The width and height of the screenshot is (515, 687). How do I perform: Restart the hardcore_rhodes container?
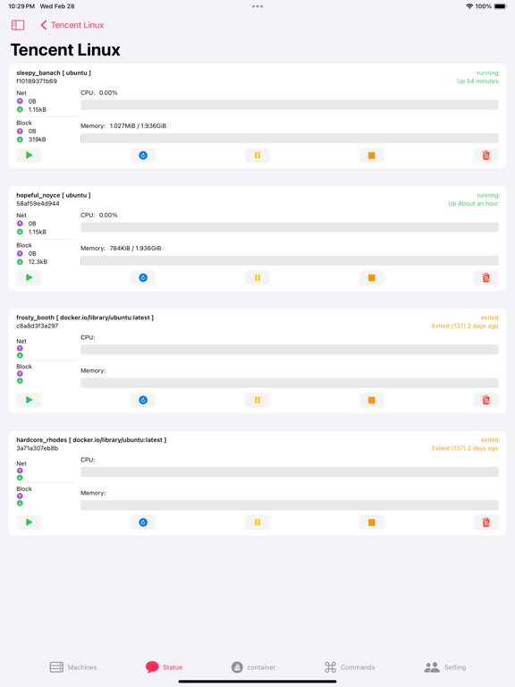pos(143,522)
